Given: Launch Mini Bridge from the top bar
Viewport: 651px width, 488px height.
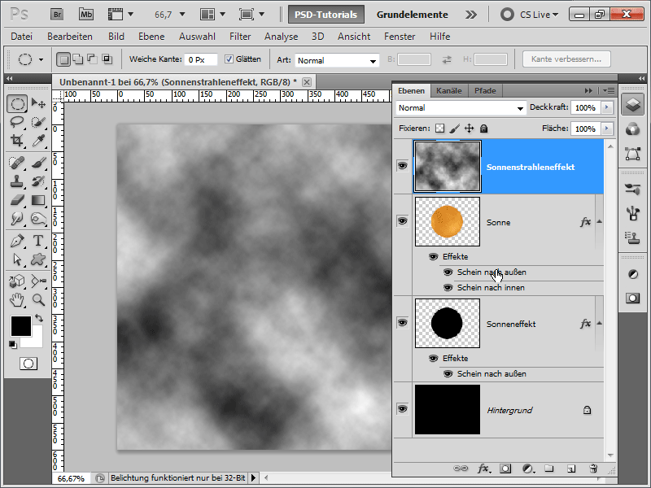Looking at the screenshot, I should pos(86,15).
